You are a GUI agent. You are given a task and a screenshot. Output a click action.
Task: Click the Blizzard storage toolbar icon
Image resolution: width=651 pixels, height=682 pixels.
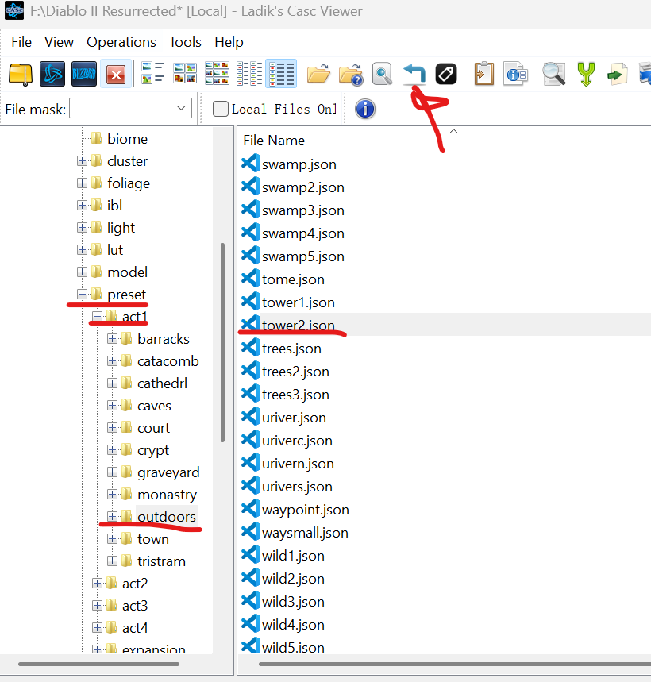pos(84,74)
